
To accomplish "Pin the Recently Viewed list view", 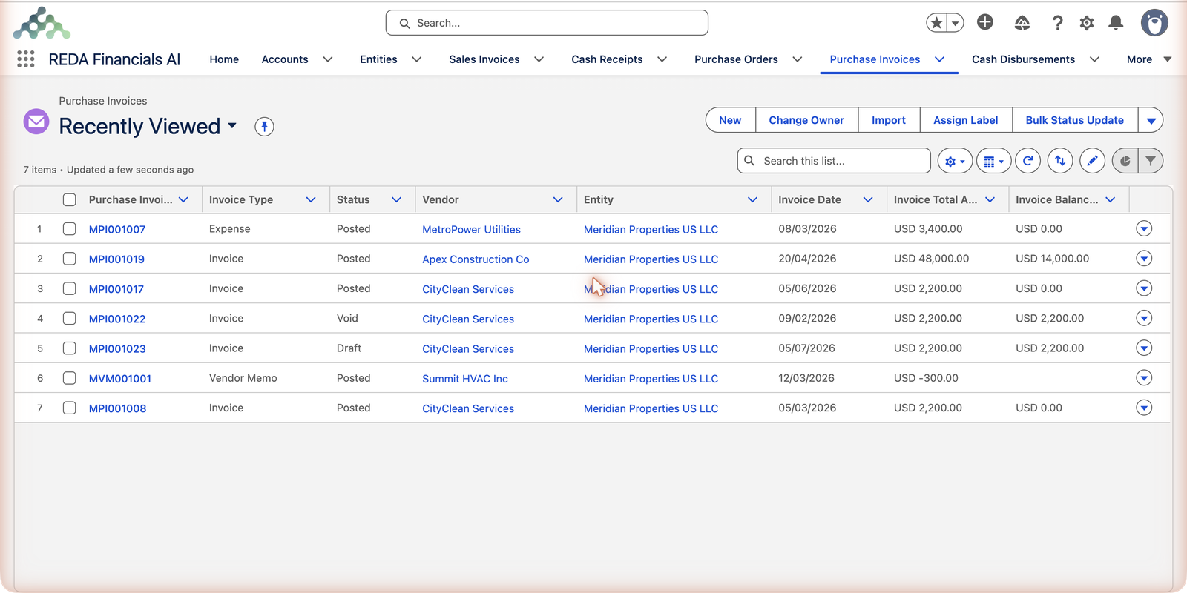I will click(264, 127).
